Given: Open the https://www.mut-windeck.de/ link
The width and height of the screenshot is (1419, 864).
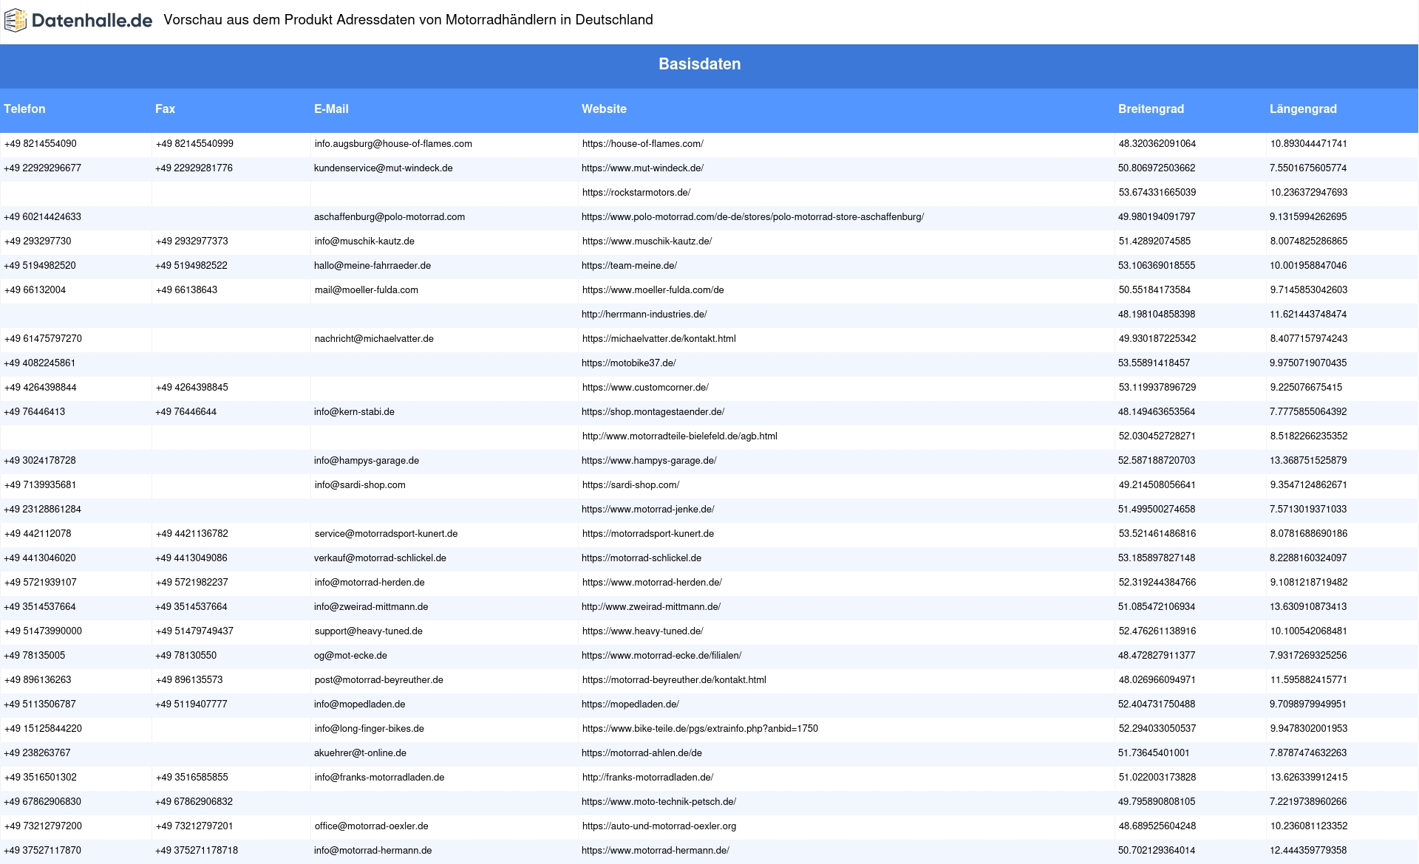Looking at the screenshot, I should pyautogui.click(x=642, y=168).
